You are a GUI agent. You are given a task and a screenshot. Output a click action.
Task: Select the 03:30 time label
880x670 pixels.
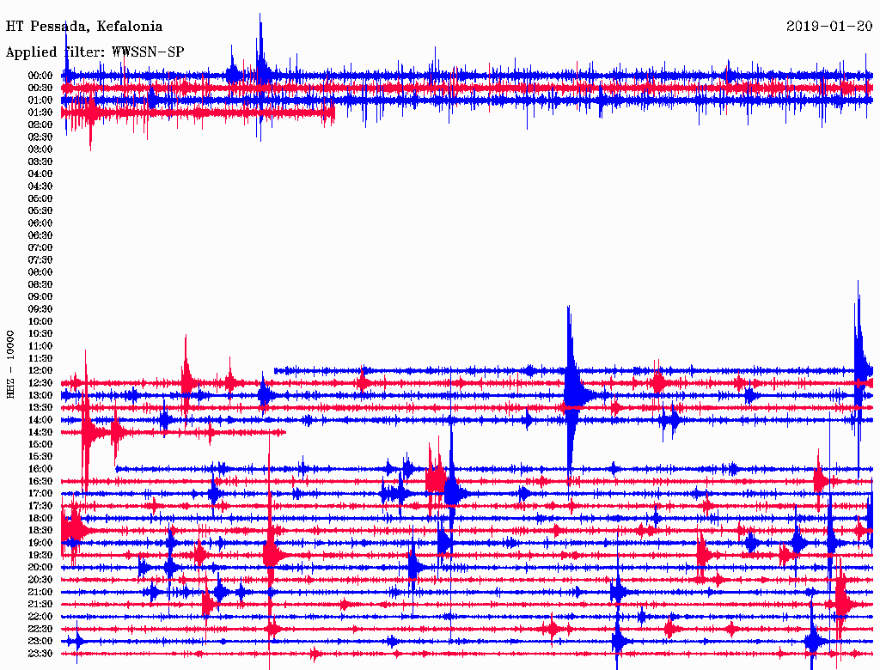click(x=40, y=161)
